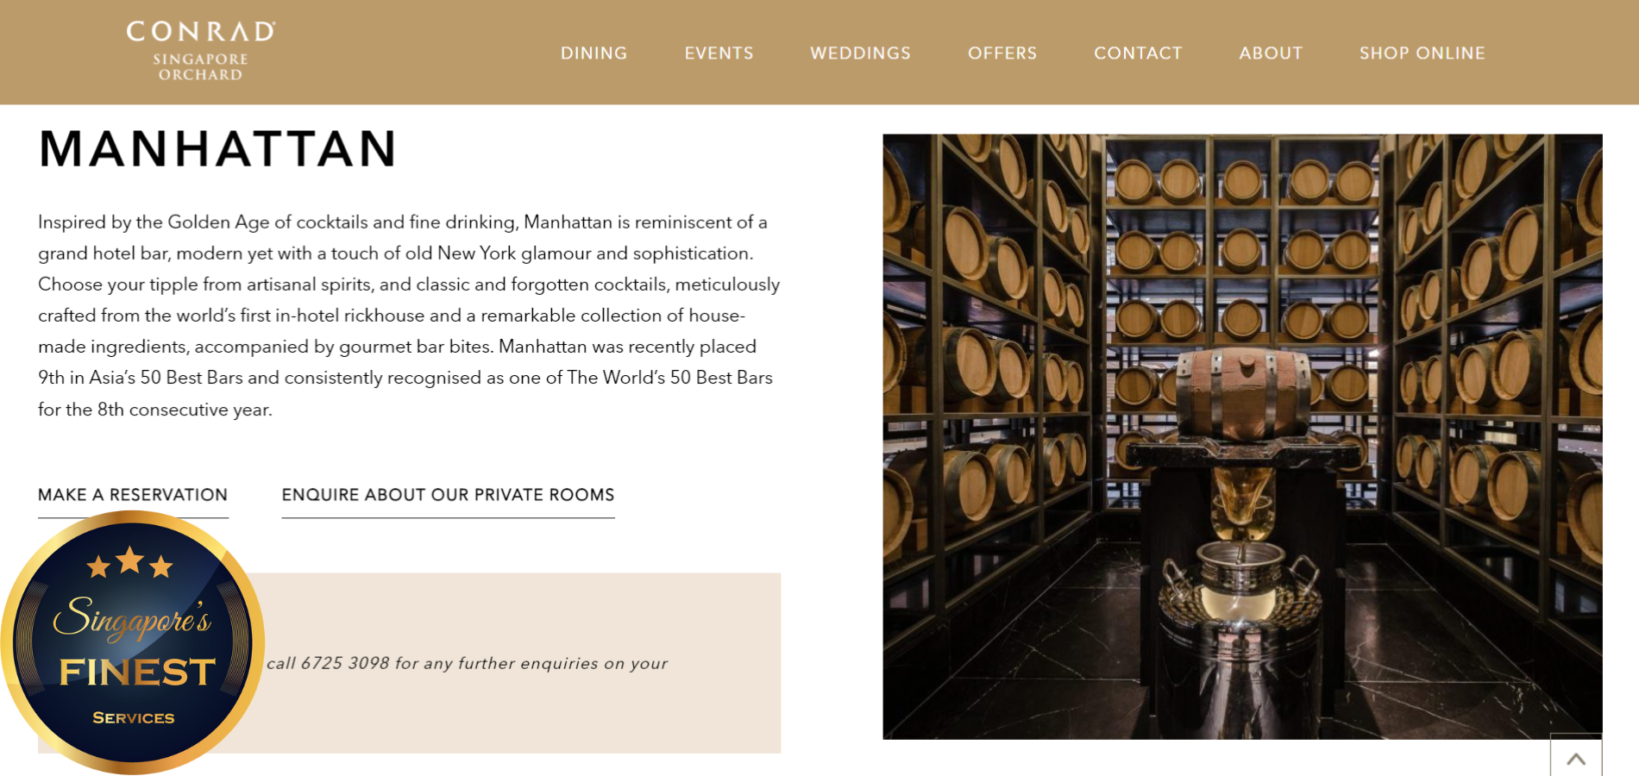View the Offers page

[x=1002, y=53]
